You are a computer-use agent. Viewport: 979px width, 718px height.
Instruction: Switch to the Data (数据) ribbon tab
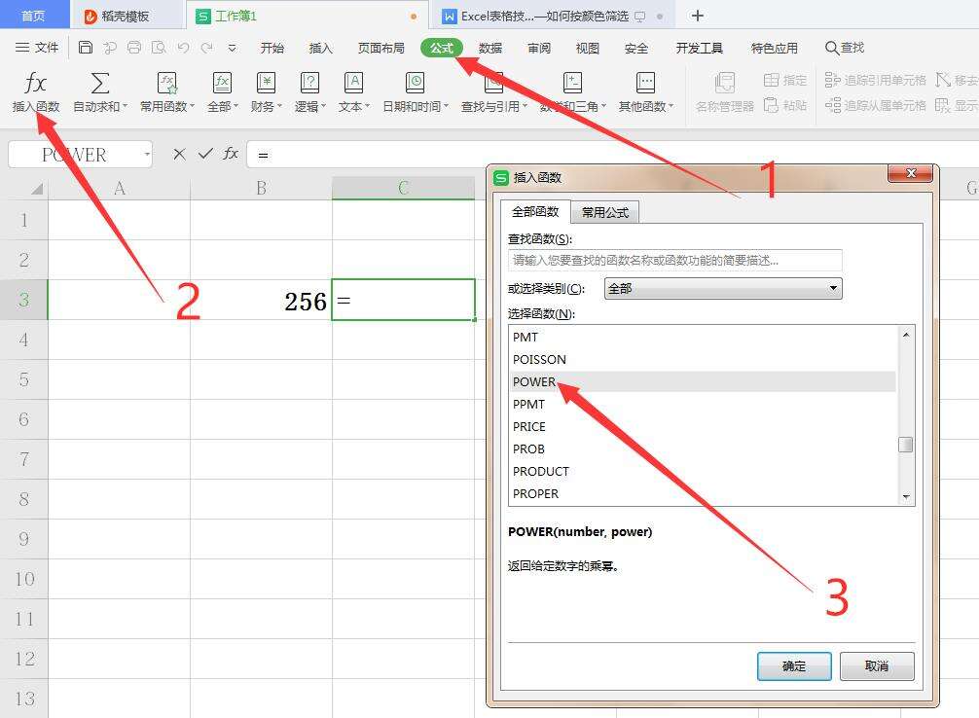click(x=490, y=48)
